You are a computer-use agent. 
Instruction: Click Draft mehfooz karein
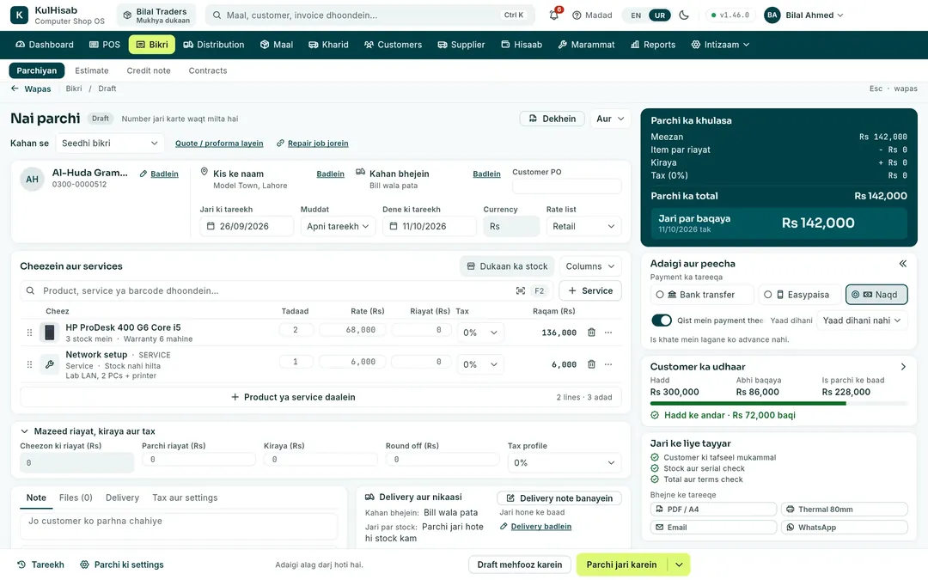(x=520, y=565)
